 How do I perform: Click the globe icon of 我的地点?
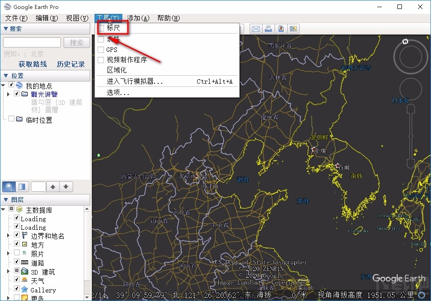click(x=19, y=85)
